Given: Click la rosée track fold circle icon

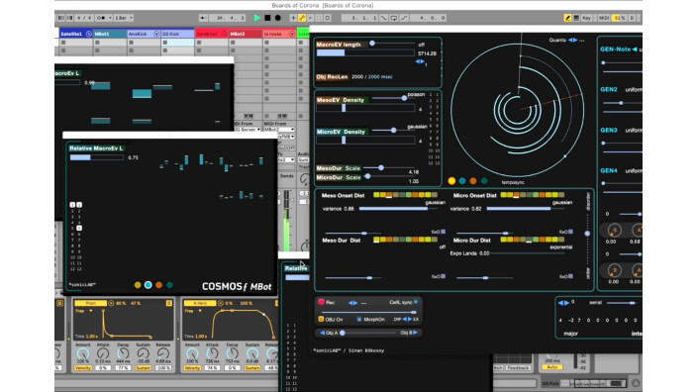Looking at the screenshot, I should tap(292, 34).
